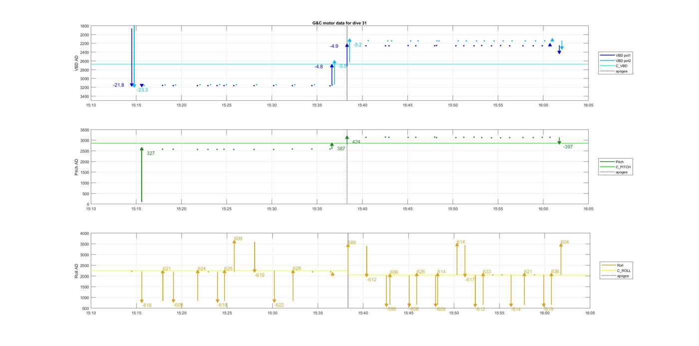Screen dimensions: 699x346
Task: Click the '-606' roll value label
Action: point(414,309)
